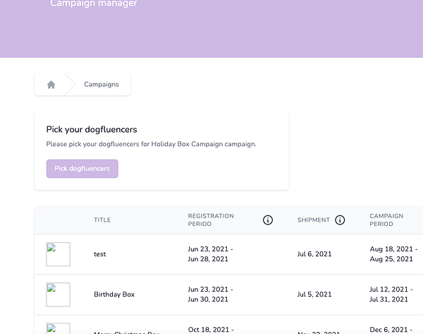Viewport: 423px width, 334px height.
Task: Open the Registration Period info icon
Action: [x=268, y=220]
